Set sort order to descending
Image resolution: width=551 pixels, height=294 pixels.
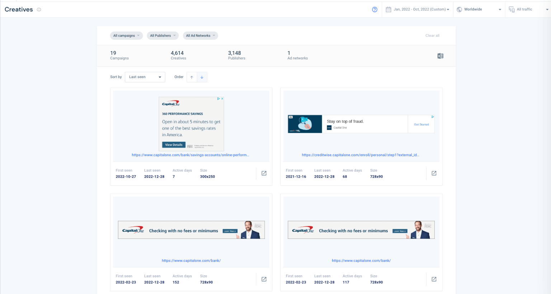202,77
